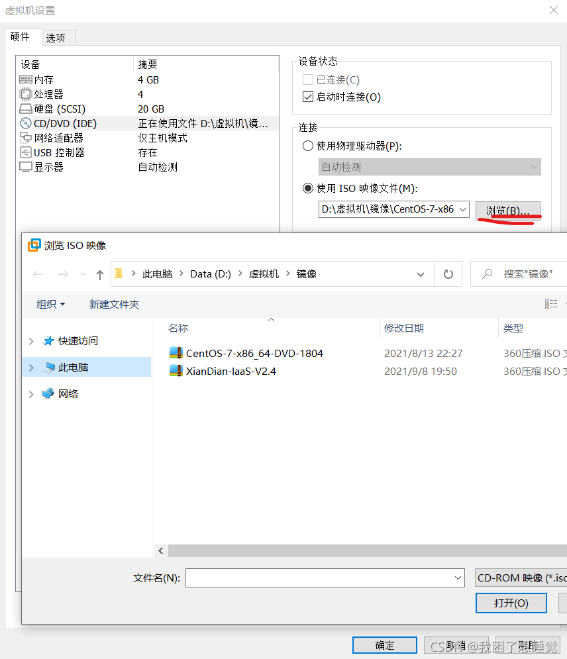Click the back arrow in the browse dialog
Viewport: 567px width, 659px height.
[38, 274]
